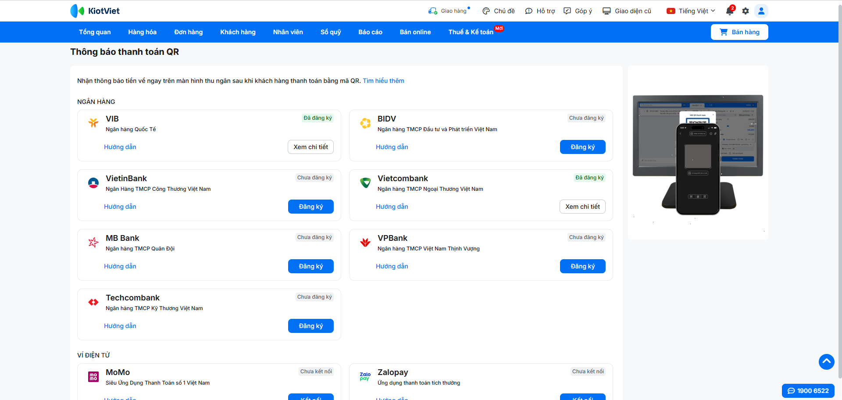Click the QR payment preview image
The width and height of the screenshot is (842, 400).
pyautogui.click(x=698, y=153)
